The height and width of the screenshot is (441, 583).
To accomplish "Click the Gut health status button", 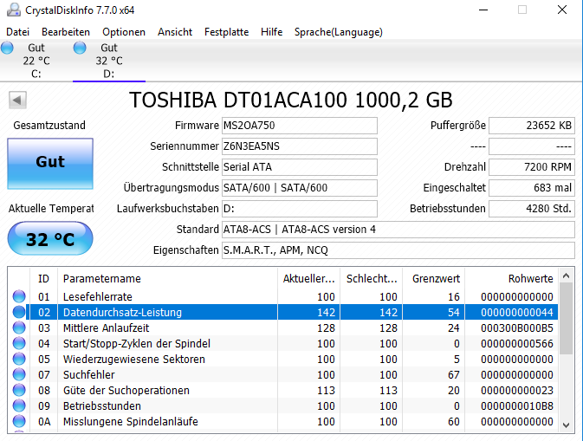I will [x=50, y=164].
